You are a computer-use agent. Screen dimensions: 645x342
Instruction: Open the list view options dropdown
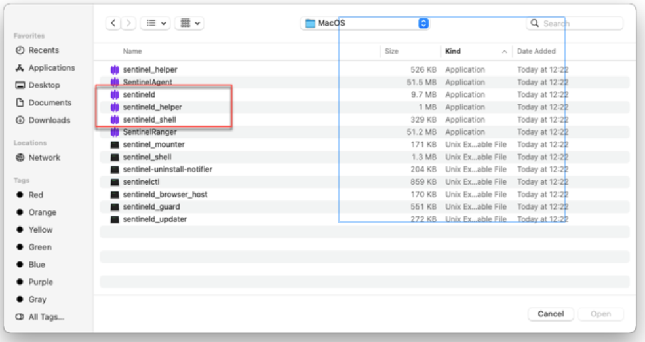(156, 23)
